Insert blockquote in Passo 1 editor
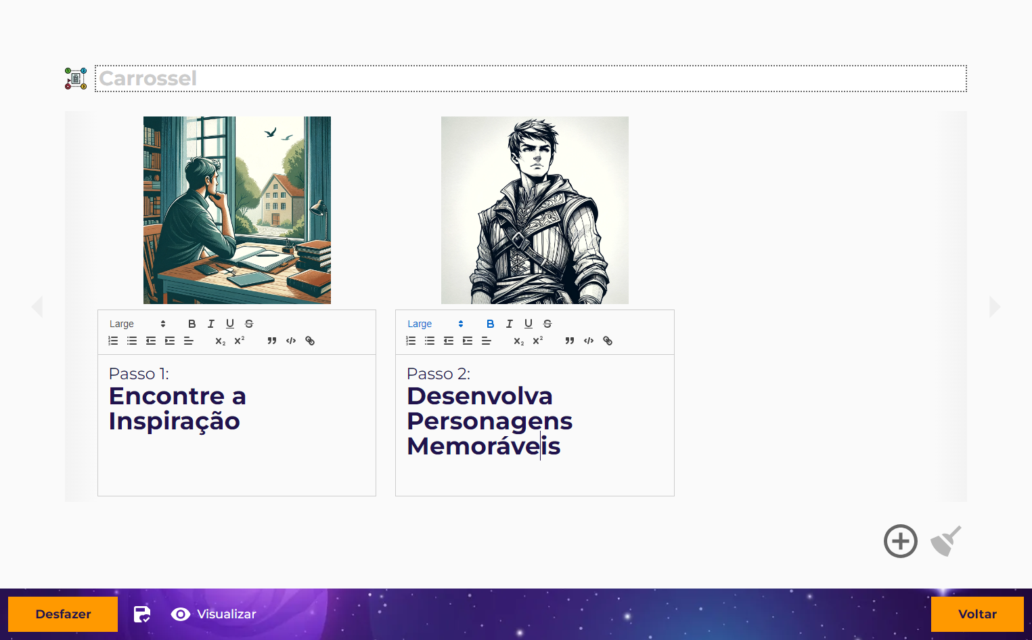Viewport: 1032px width, 640px height. [x=272, y=341]
